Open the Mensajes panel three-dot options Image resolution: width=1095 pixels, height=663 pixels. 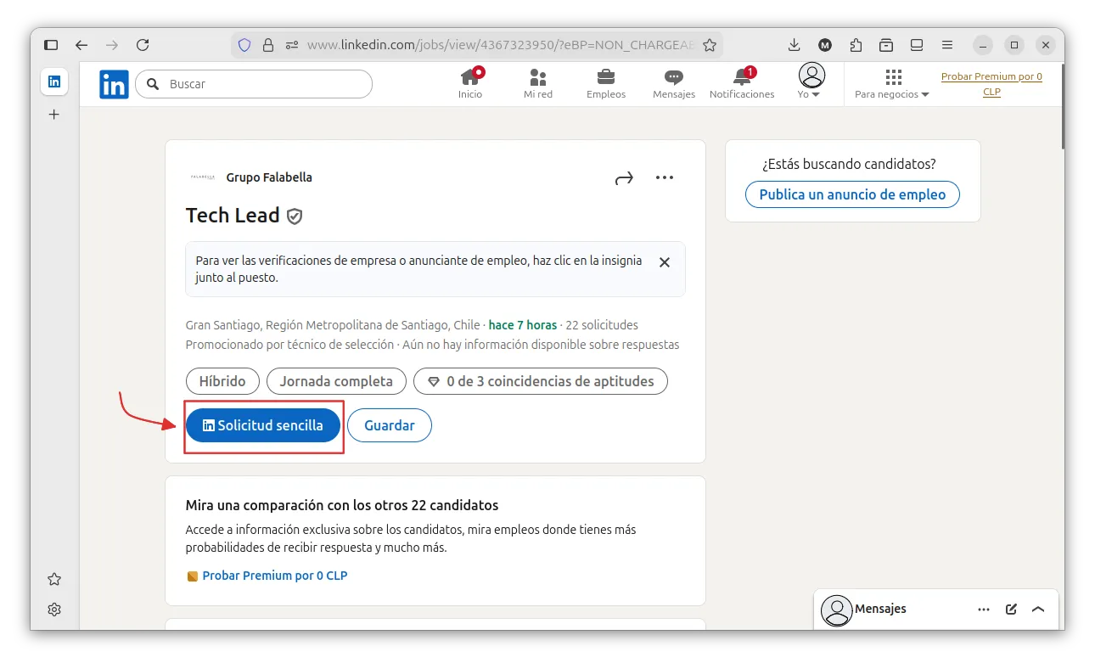coord(983,609)
